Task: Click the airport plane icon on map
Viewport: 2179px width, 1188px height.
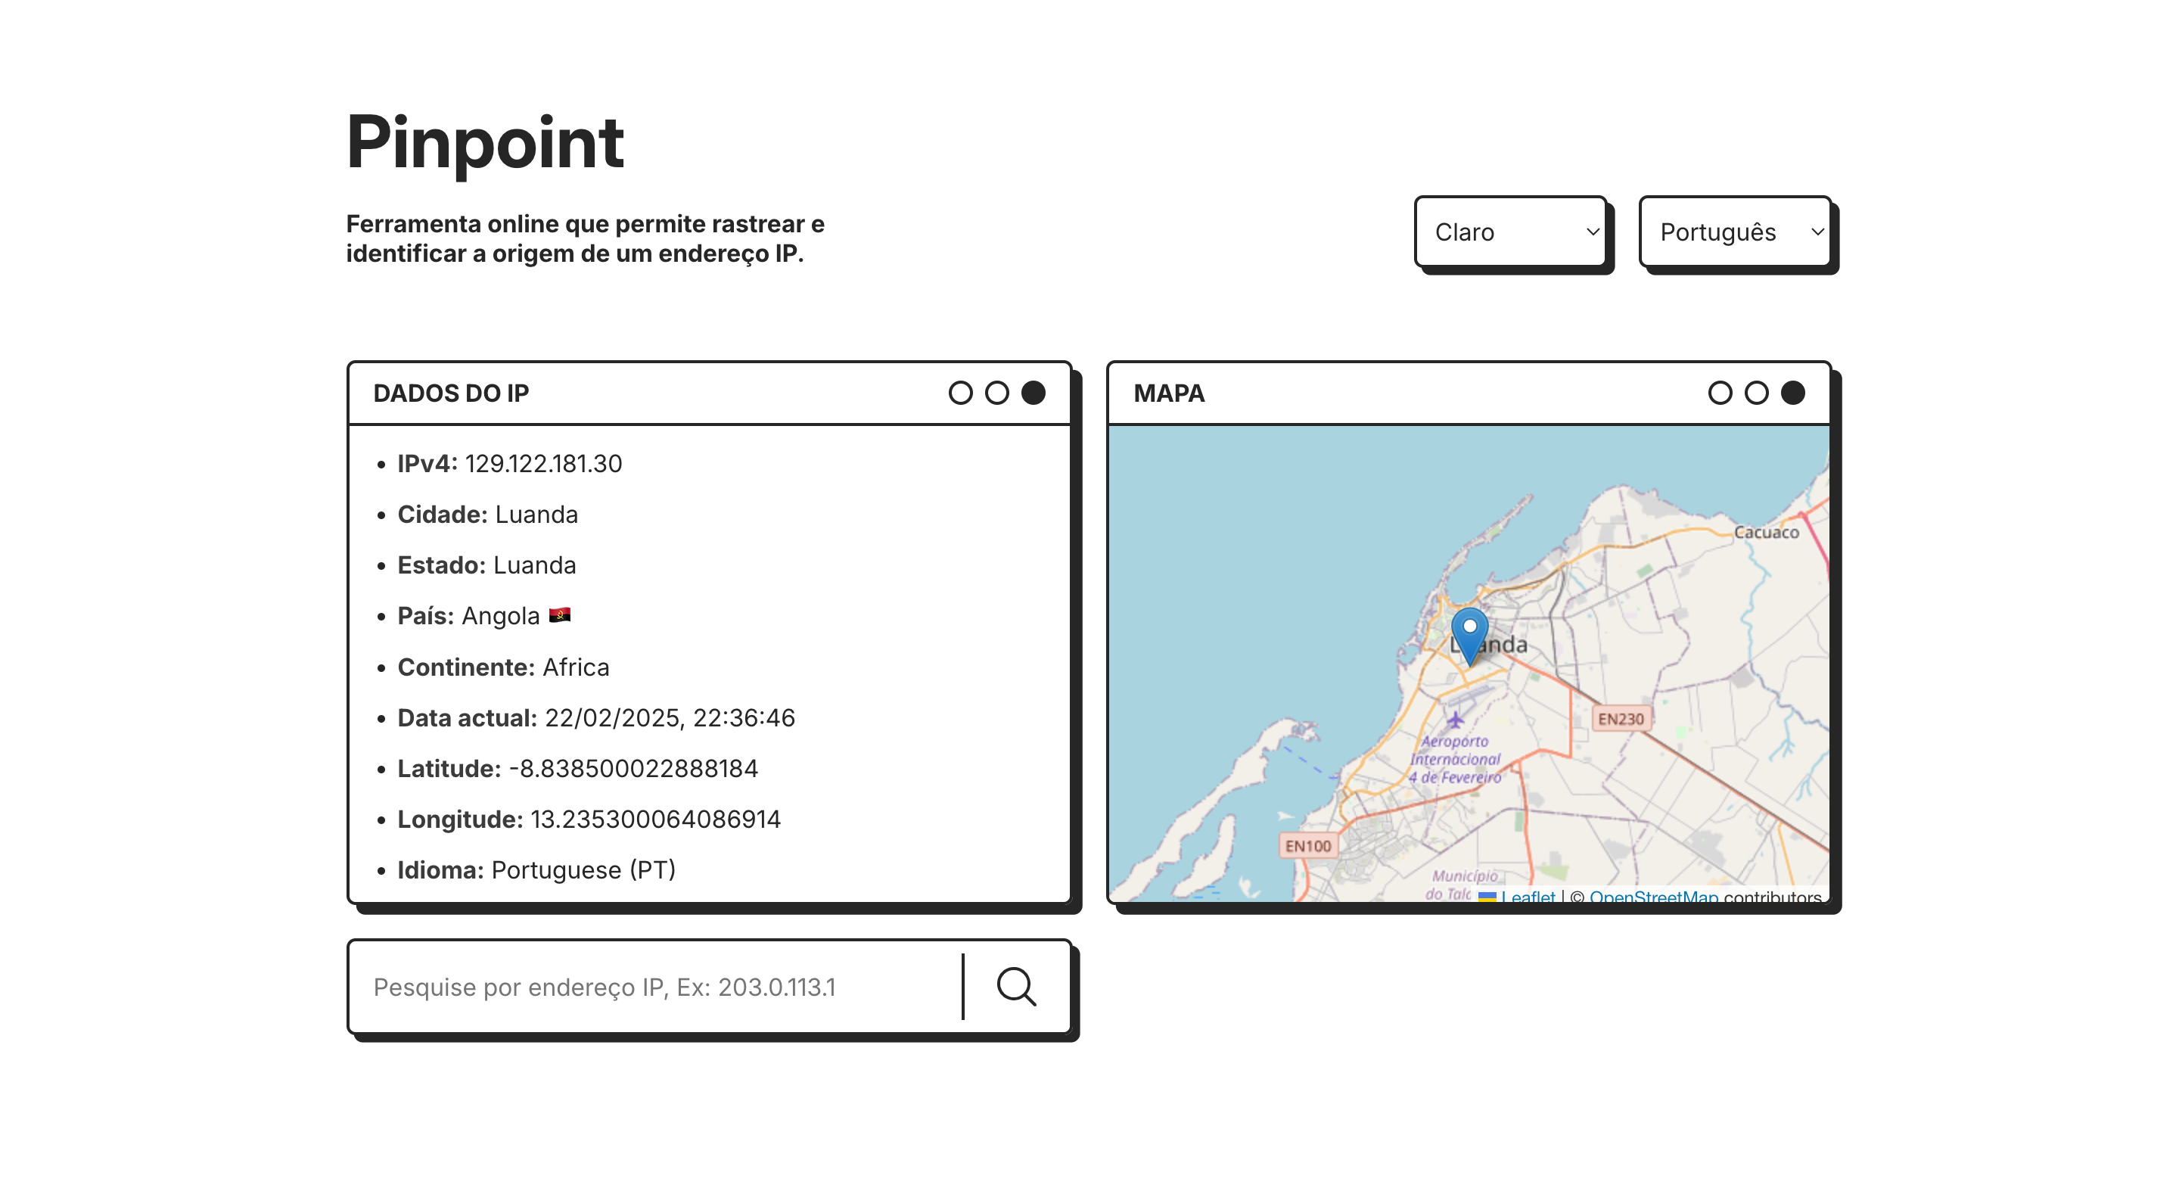Action: point(1454,720)
